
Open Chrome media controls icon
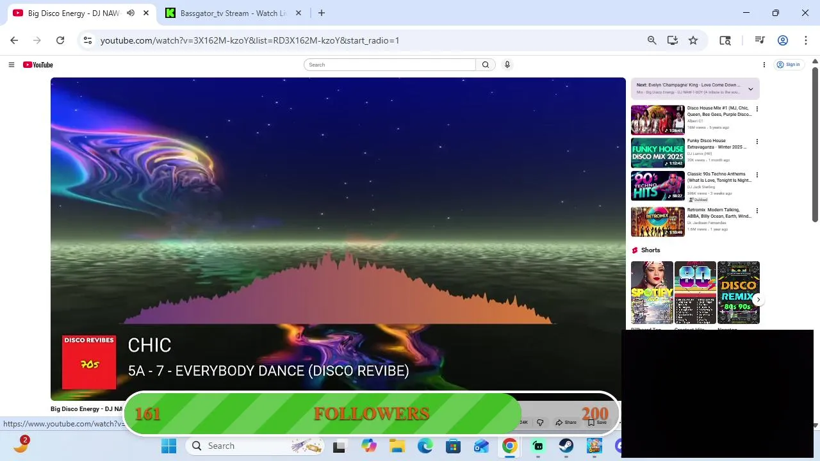pyautogui.click(x=760, y=40)
